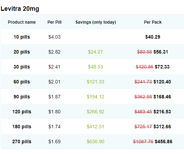Click the Per Pack column header
The image size is (184, 154).
coord(153,22)
